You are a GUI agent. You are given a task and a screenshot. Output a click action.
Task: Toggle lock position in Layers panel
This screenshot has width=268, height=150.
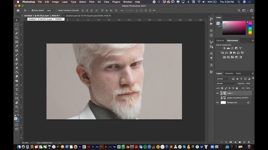[x=229, y=88]
